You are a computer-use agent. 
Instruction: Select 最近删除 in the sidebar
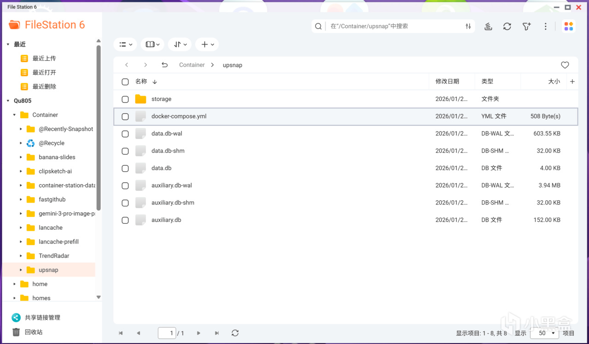coord(44,87)
